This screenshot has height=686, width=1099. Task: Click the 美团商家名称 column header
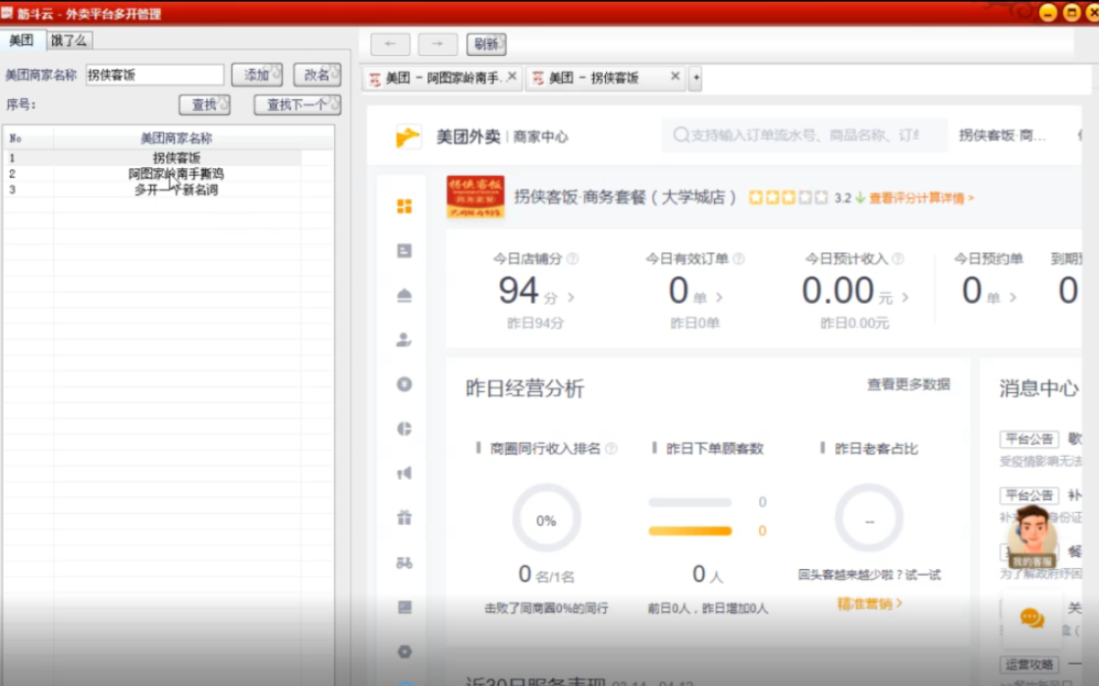177,139
